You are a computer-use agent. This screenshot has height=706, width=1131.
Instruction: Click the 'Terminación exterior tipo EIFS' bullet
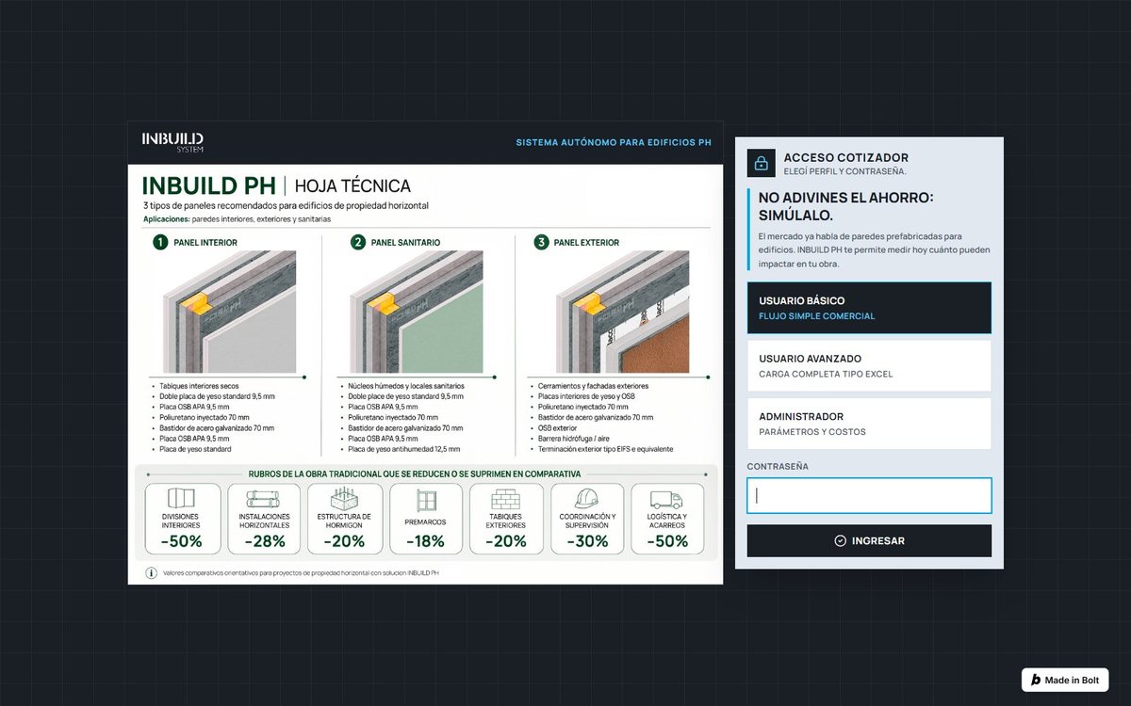pyautogui.click(x=605, y=449)
